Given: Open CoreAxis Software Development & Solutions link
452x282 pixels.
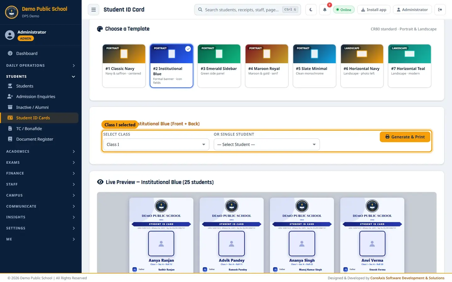Looking at the screenshot, I should [x=407, y=278].
